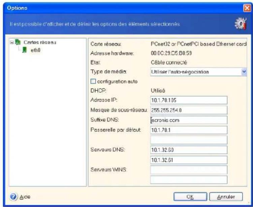Click the Carte réseau label
The width and height of the screenshot is (253, 207).
[x=106, y=44]
